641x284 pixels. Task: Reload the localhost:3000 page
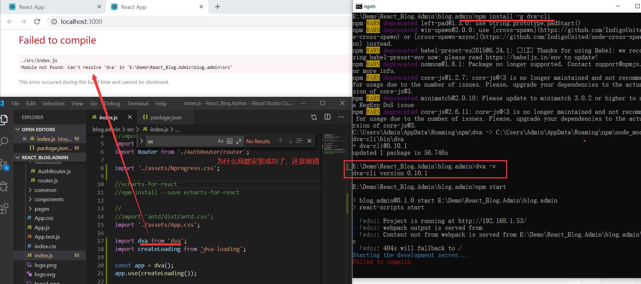[37, 21]
